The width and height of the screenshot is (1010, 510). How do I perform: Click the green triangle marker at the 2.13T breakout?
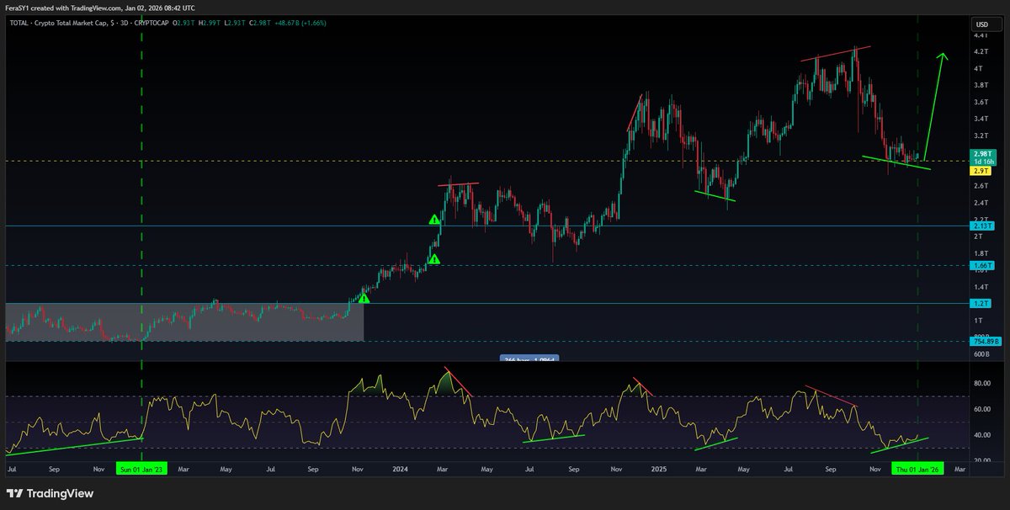coord(436,219)
